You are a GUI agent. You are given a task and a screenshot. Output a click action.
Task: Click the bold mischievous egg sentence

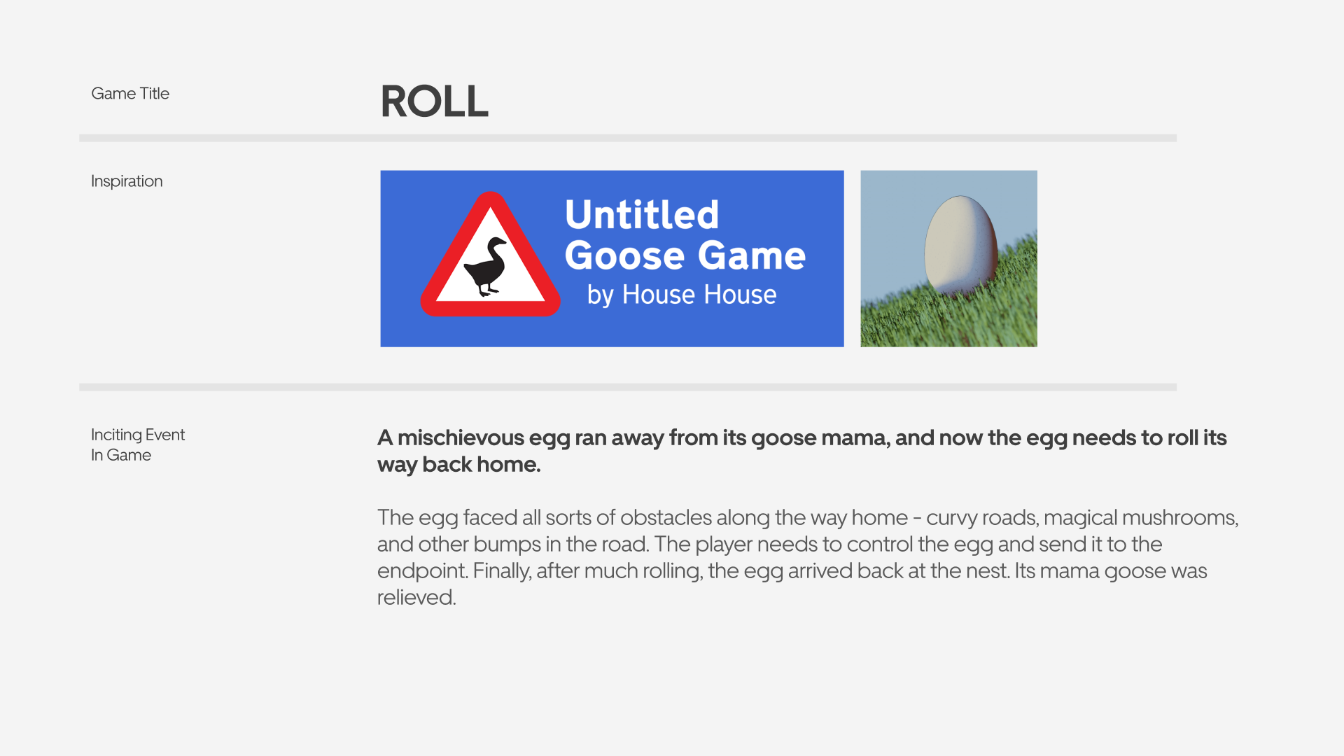coord(801,438)
